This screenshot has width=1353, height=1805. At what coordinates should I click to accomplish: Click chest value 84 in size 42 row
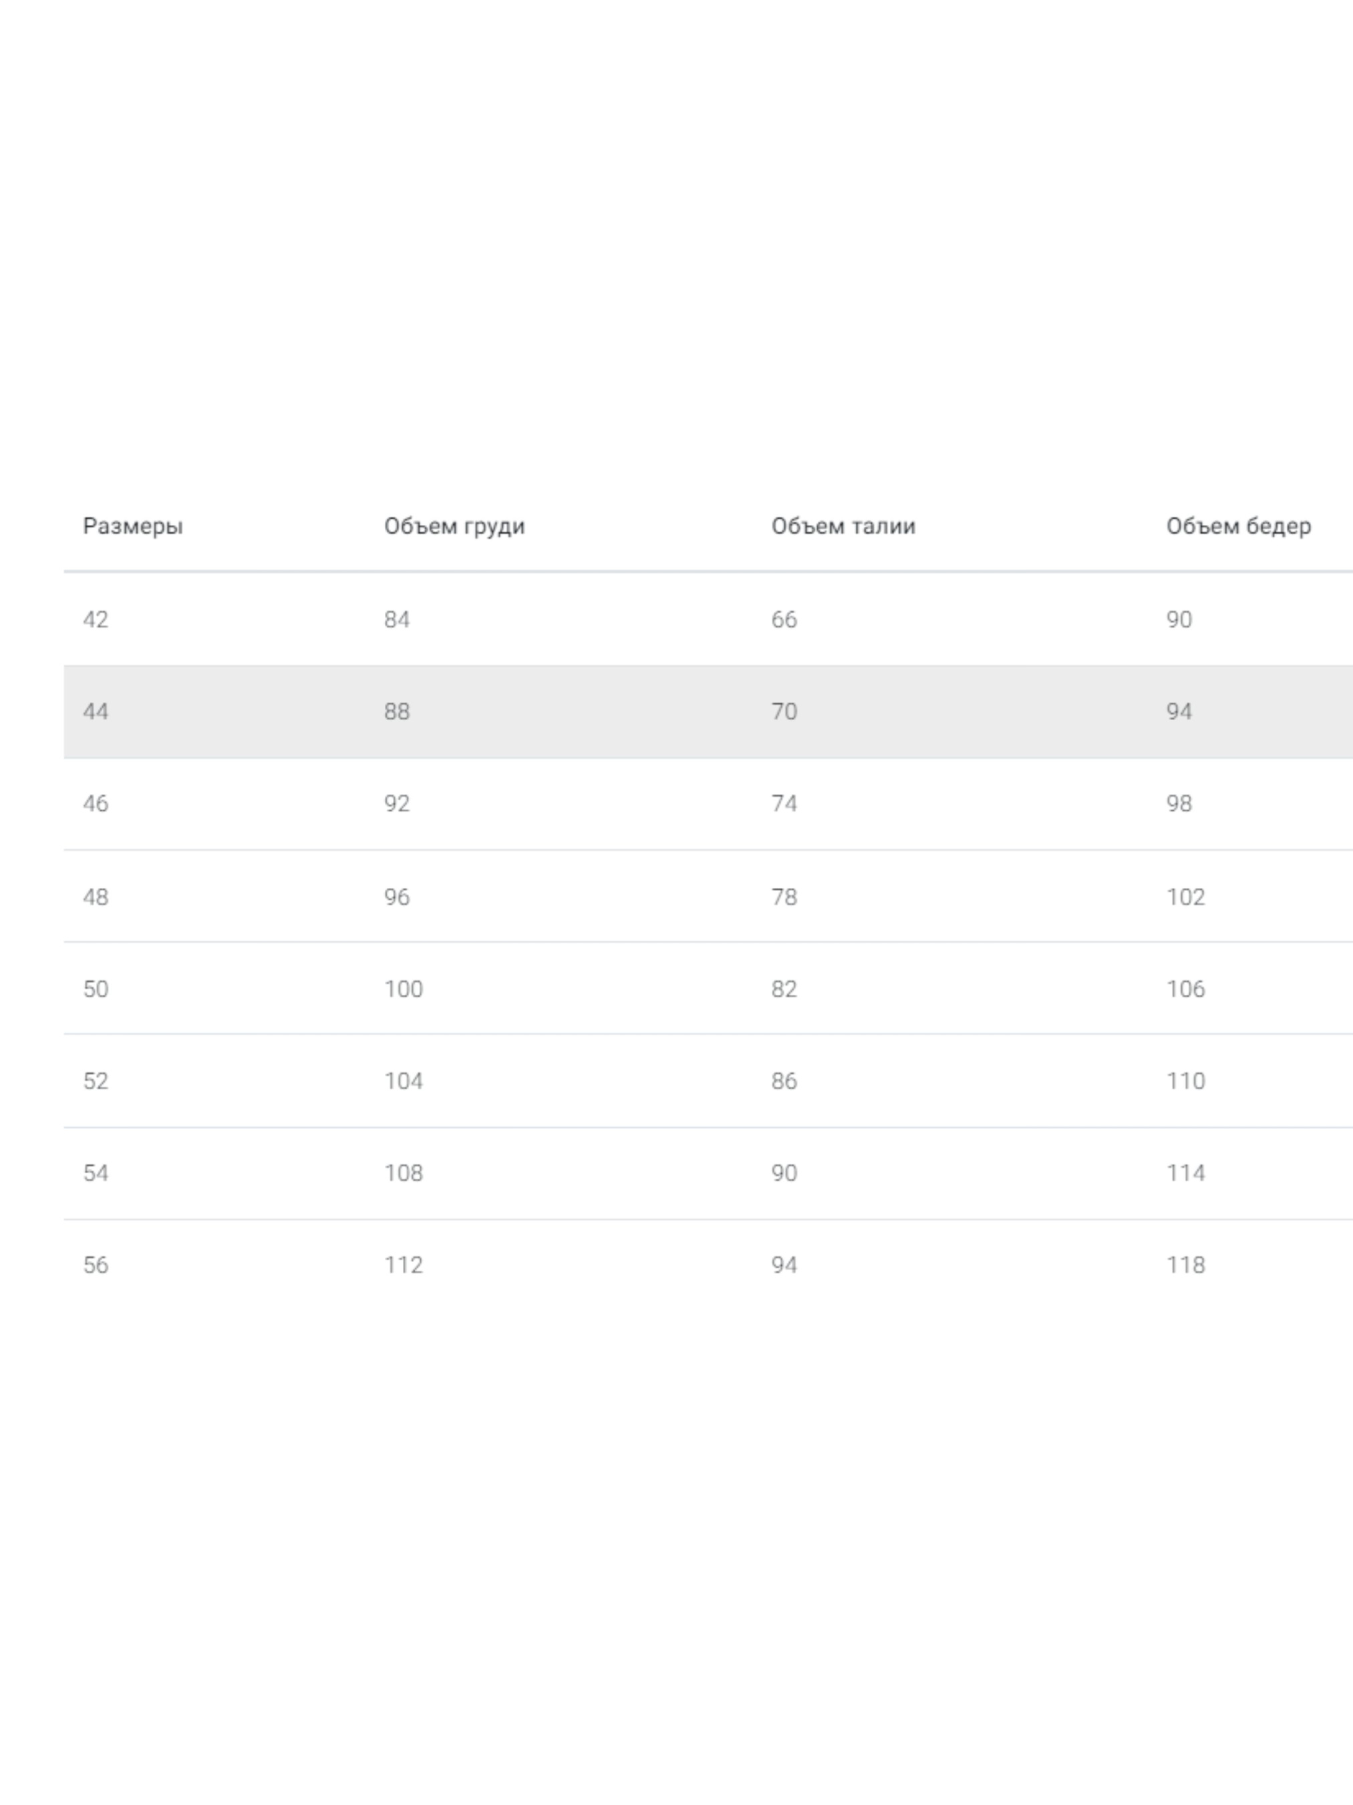[x=396, y=619]
